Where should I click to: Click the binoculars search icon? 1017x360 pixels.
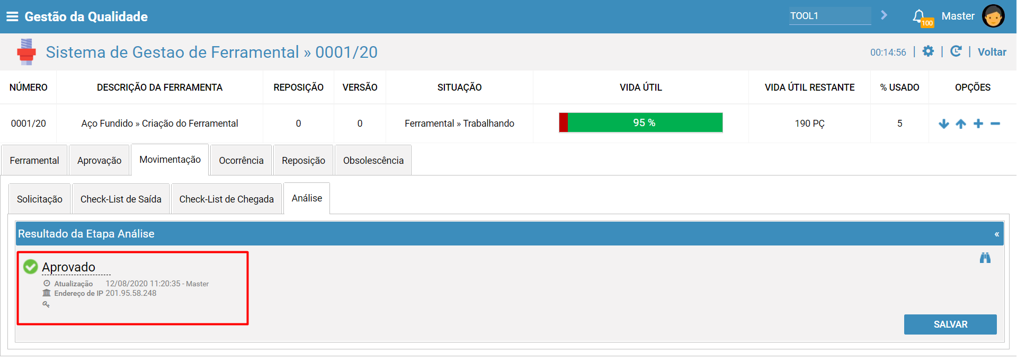(x=985, y=258)
